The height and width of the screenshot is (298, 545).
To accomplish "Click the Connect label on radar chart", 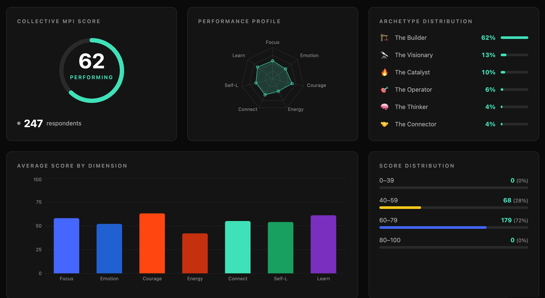I will tap(248, 109).
